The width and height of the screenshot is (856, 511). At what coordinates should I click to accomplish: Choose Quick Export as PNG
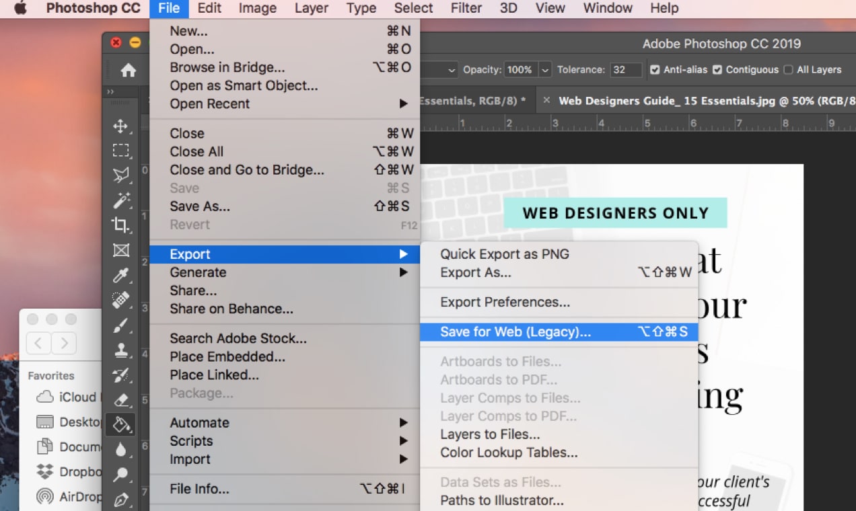point(559,254)
